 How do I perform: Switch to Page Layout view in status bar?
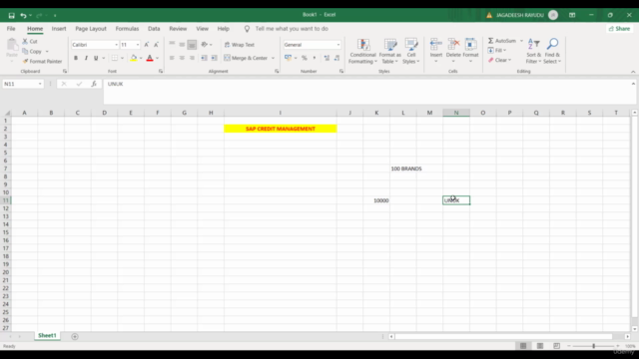coord(540,346)
